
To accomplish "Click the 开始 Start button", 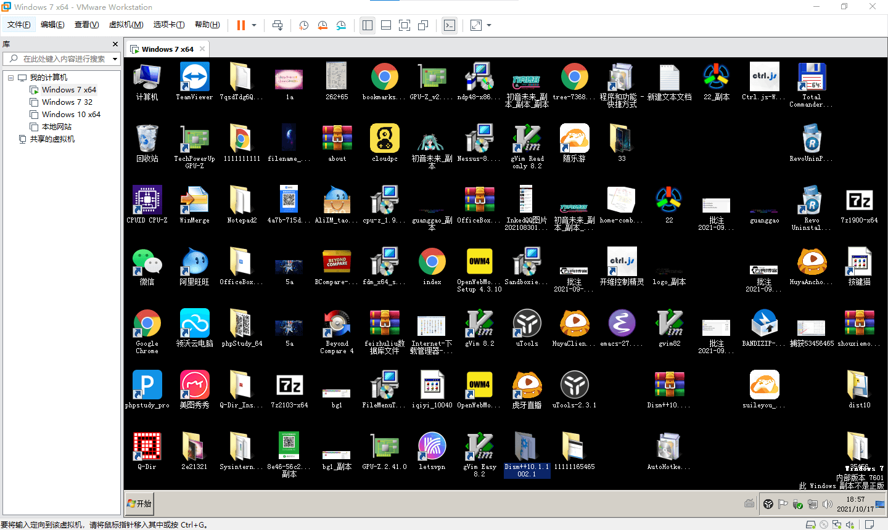I will (x=139, y=503).
